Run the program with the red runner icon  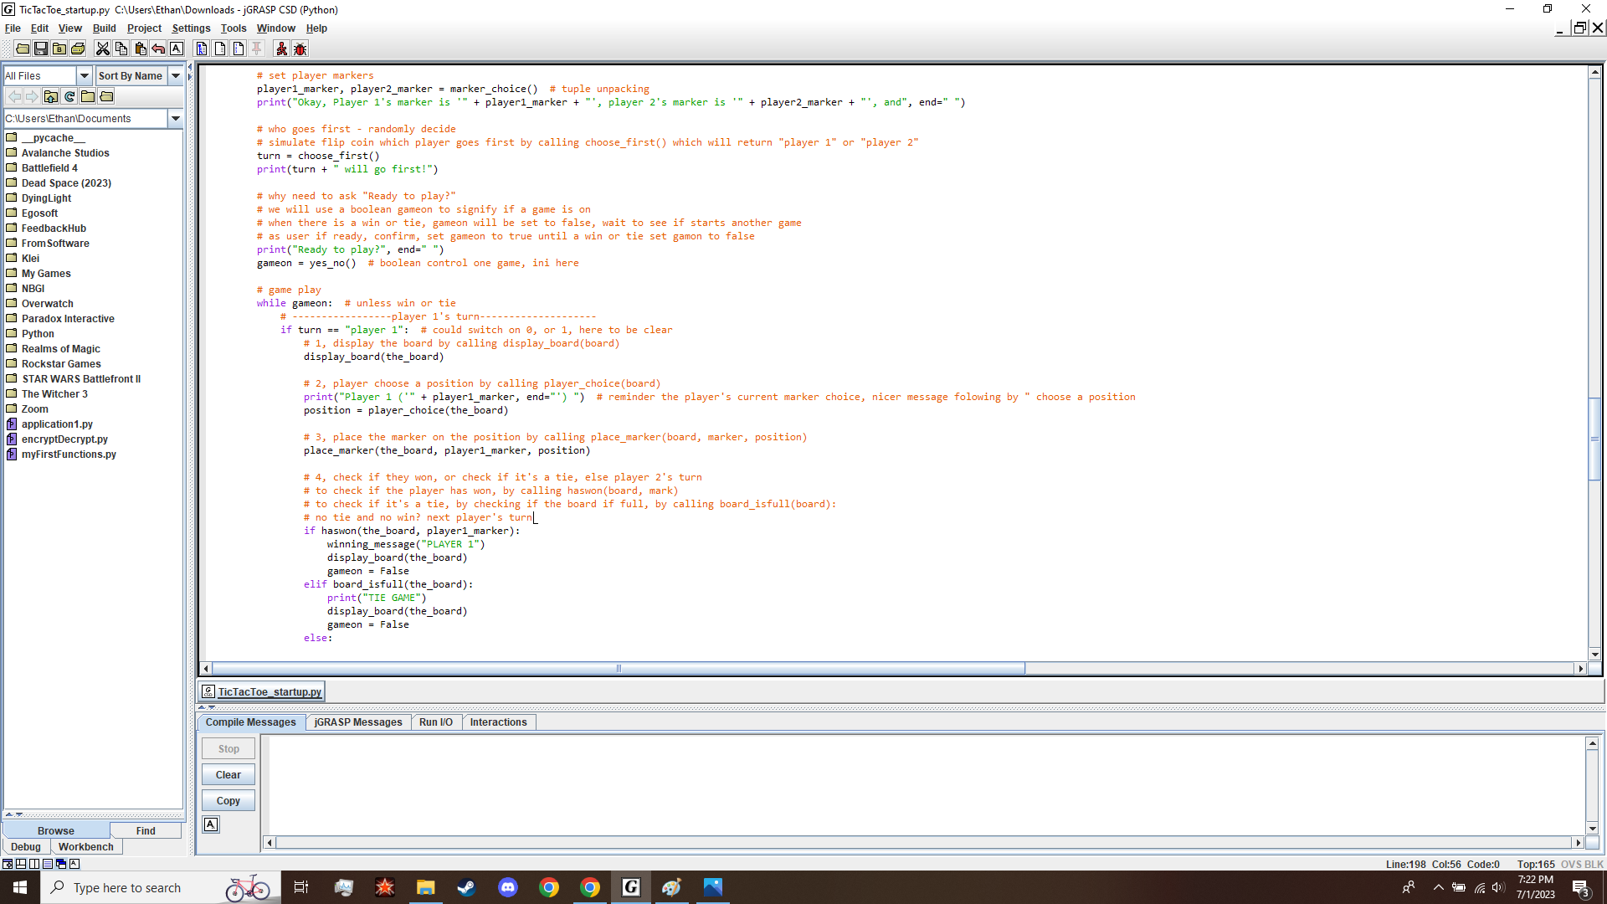point(281,49)
